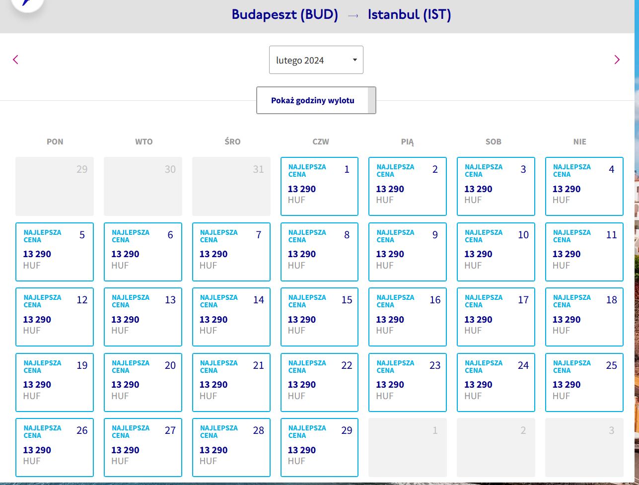Choose the fare for day 18
The width and height of the screenshot is (639, 485).
[584, 317]
